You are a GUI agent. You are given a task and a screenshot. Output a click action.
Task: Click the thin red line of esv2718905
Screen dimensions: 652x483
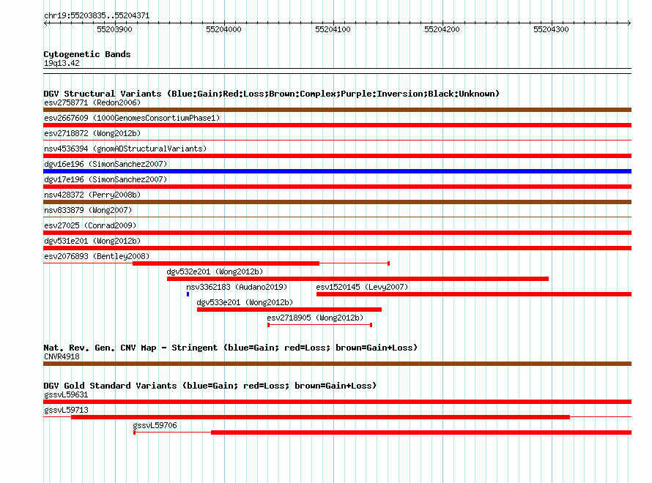pos(319,325)
